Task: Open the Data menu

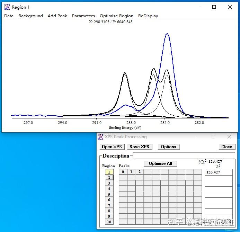Action: (9, 16)
